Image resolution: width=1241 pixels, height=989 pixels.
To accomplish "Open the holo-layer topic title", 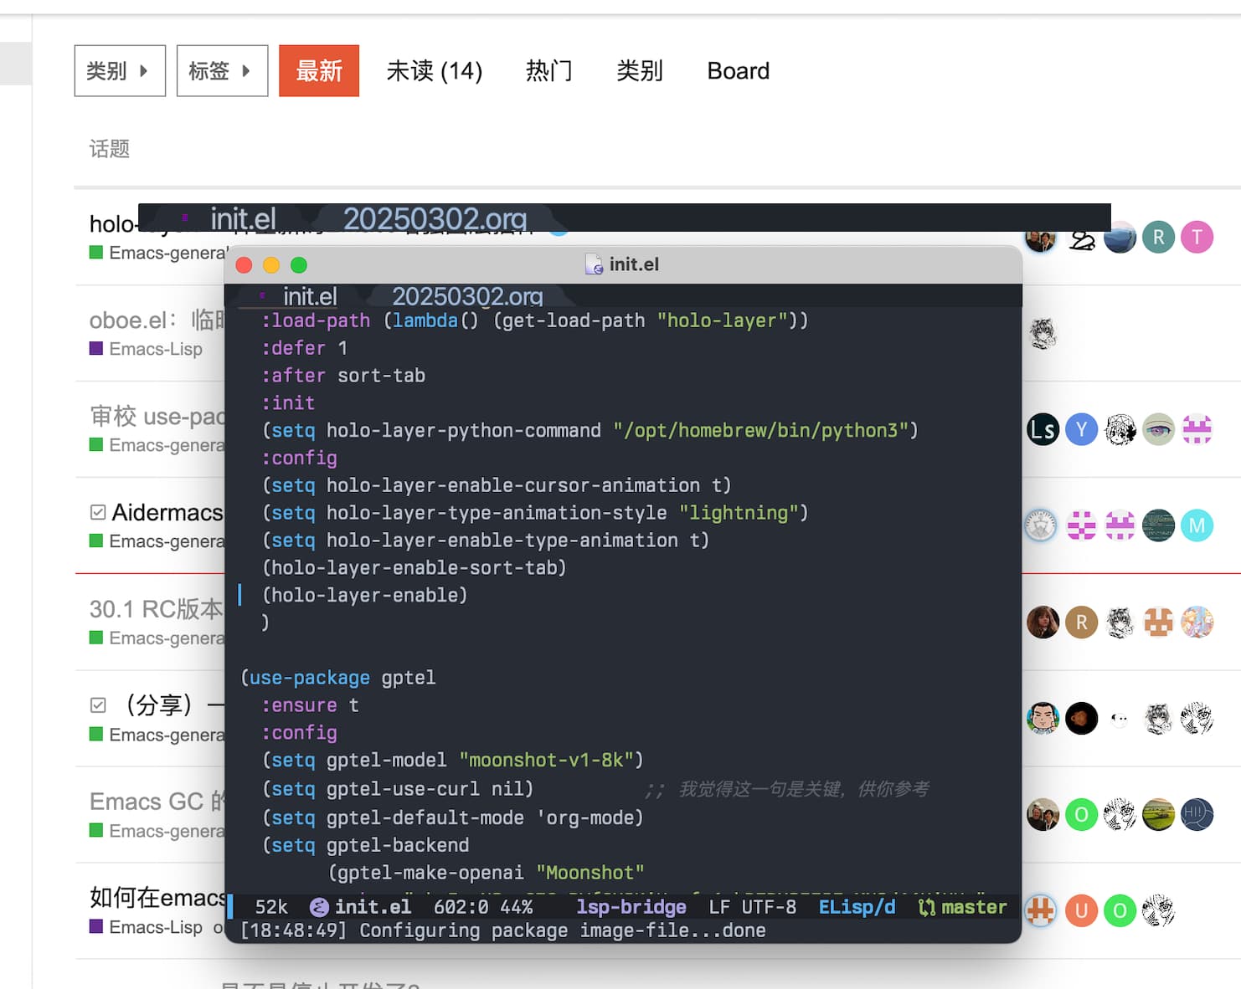I will 113,224.
